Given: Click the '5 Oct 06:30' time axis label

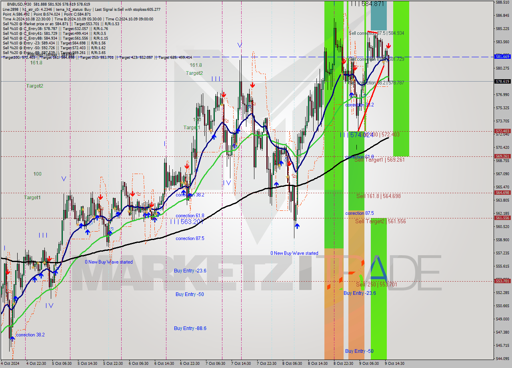Looking at the screenshot, I should [62, 364].
